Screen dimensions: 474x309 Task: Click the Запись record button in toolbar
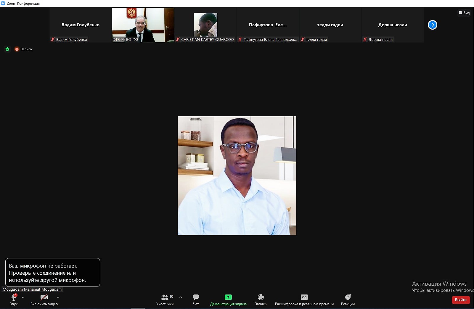261,300
